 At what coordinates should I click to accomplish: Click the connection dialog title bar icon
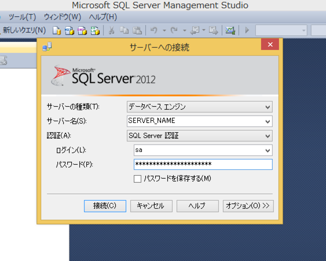(x=47, y=46)
